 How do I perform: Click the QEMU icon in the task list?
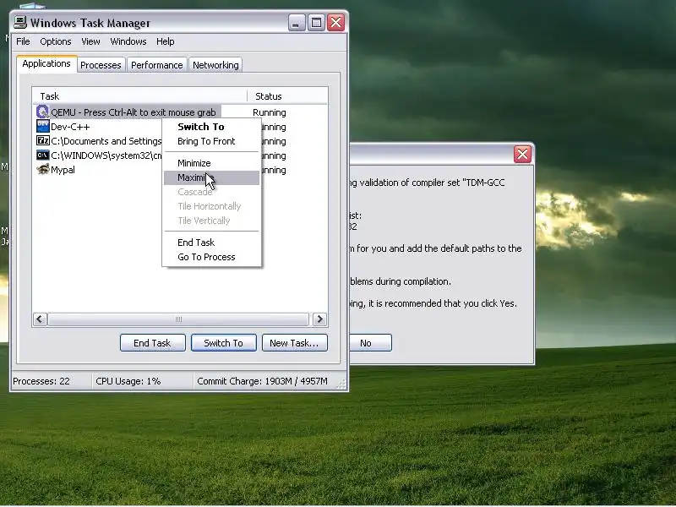(x=43, y=112)
